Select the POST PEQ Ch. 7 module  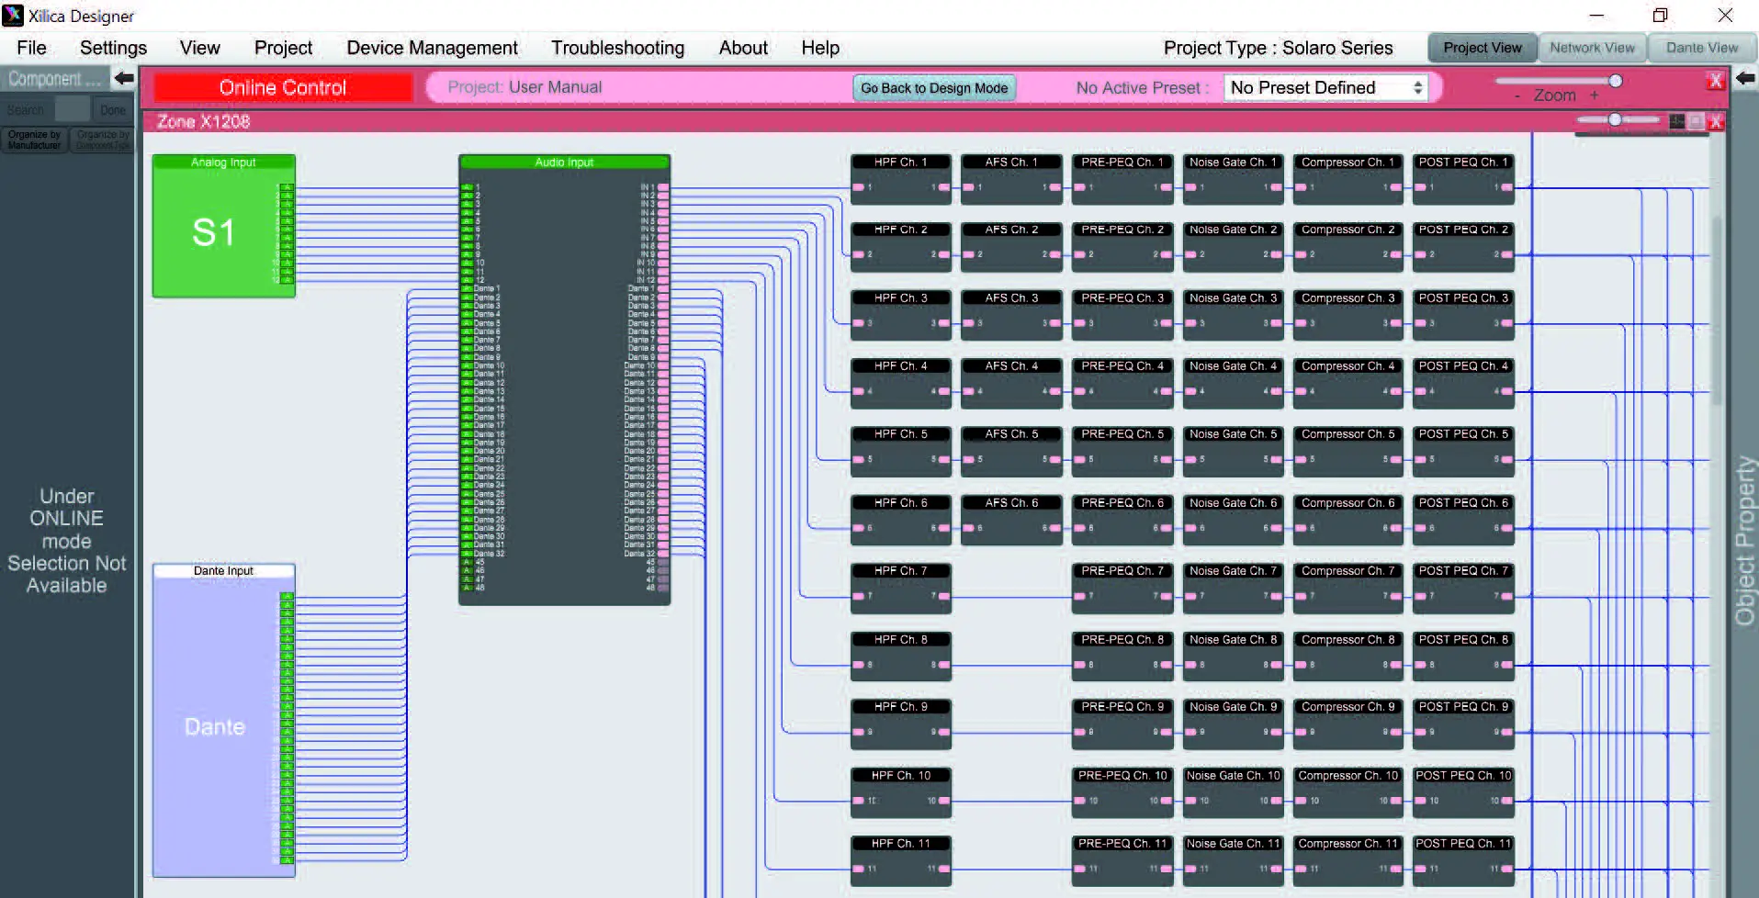coord(1463,588)
